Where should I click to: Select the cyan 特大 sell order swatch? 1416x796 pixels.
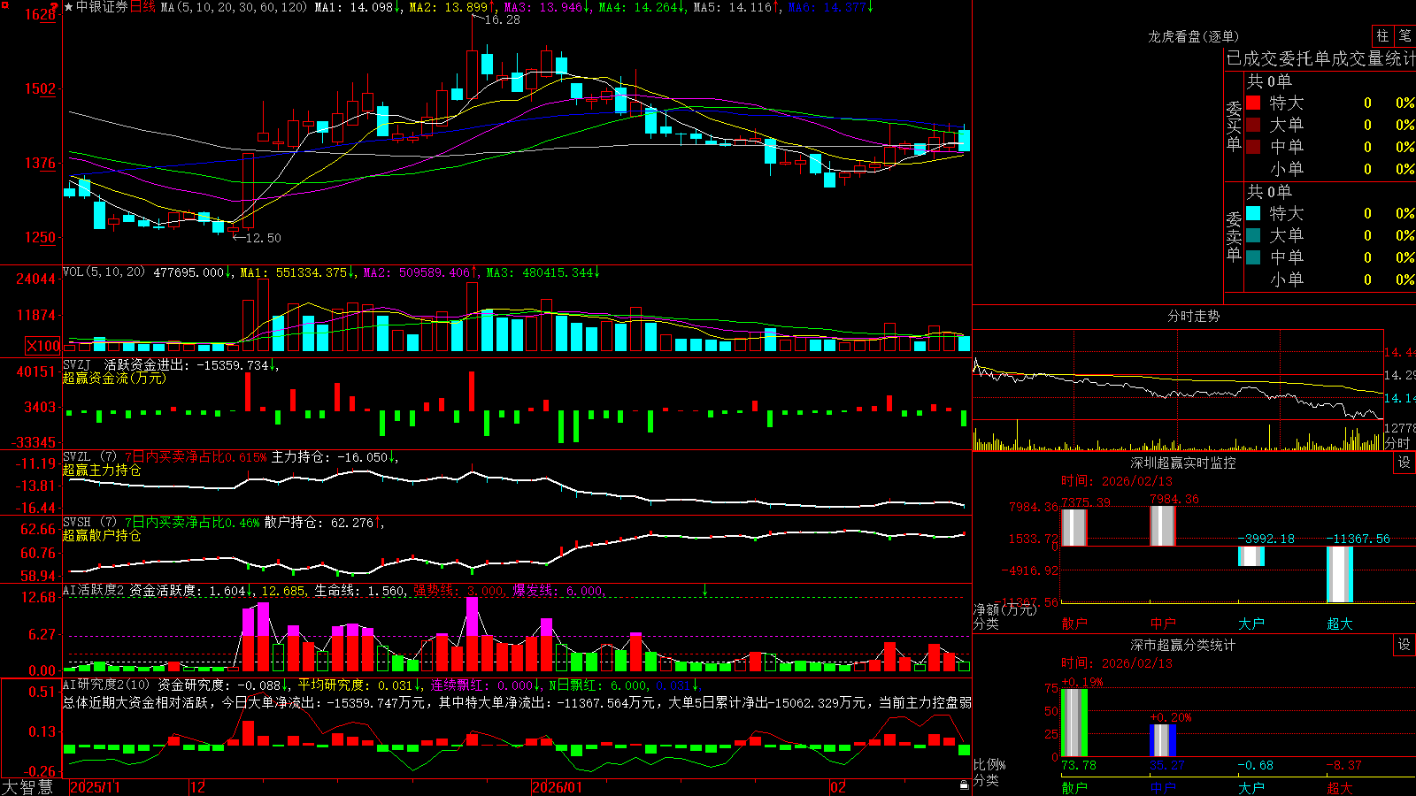(1253, 213)
